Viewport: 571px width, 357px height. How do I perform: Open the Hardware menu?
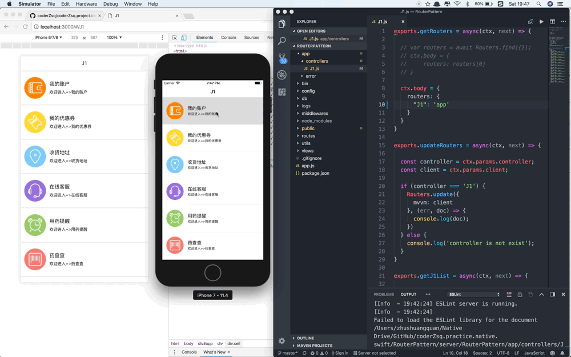click(86, 4)
